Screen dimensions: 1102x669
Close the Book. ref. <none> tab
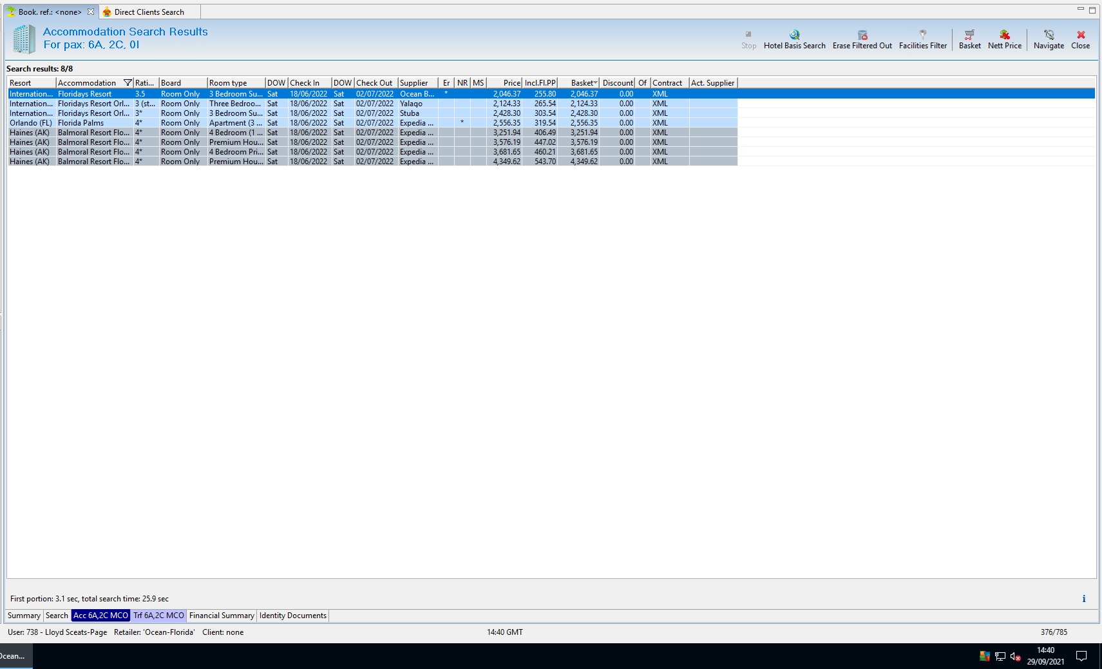coord(91,12)
